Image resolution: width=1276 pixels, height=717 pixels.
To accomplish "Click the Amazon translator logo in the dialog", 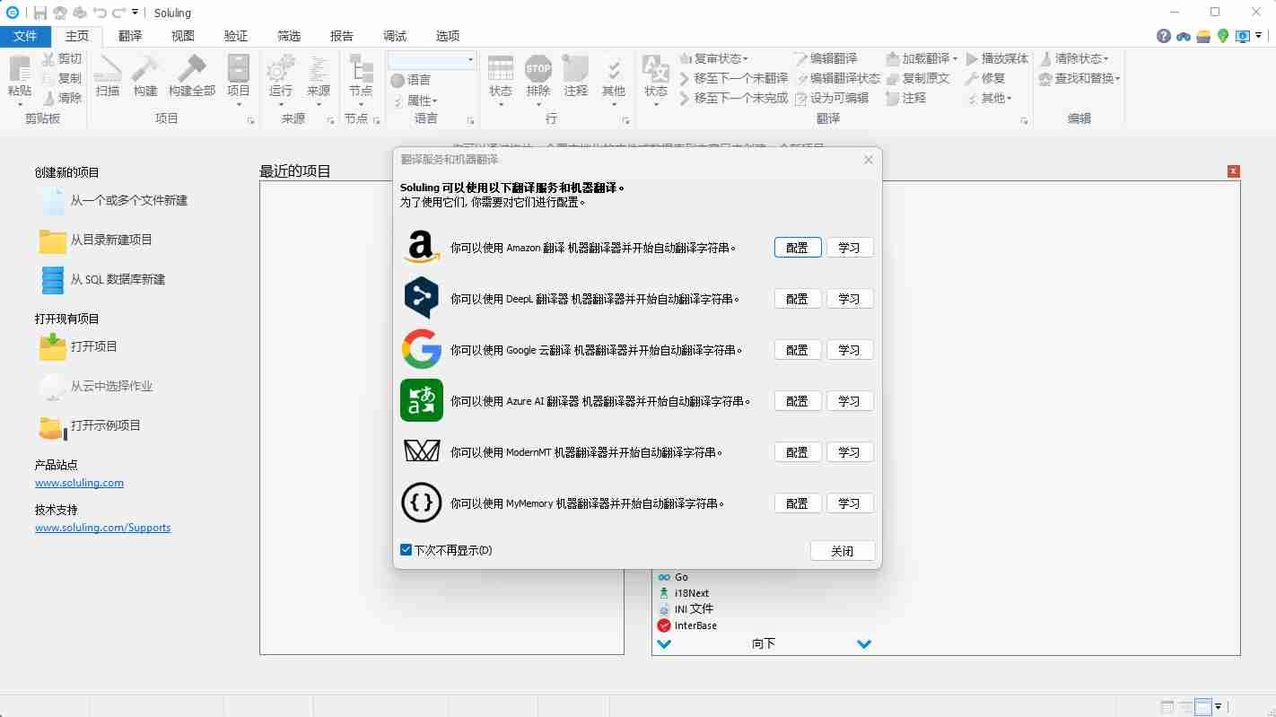I will (421, 247).
